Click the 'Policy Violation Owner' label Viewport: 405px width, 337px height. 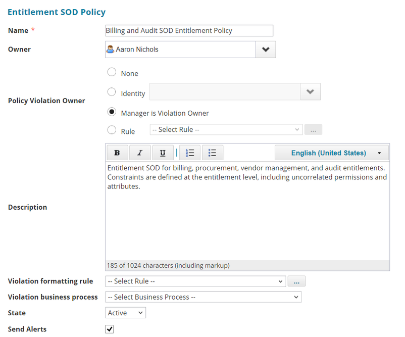pos(46,101)
